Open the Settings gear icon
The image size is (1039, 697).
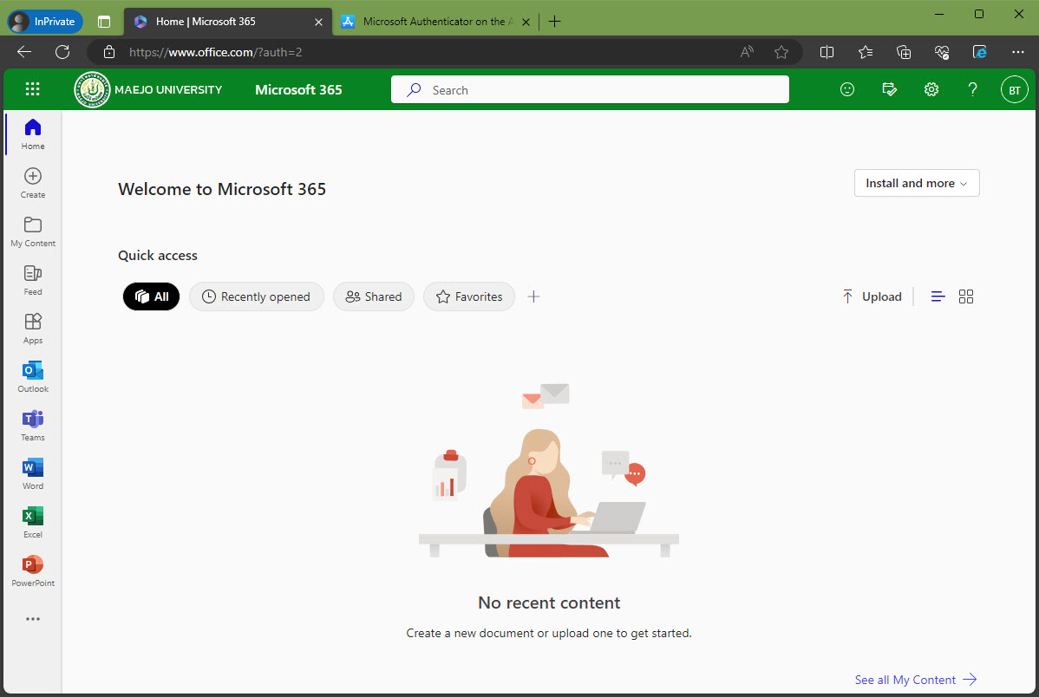click(x=931, y=89)
